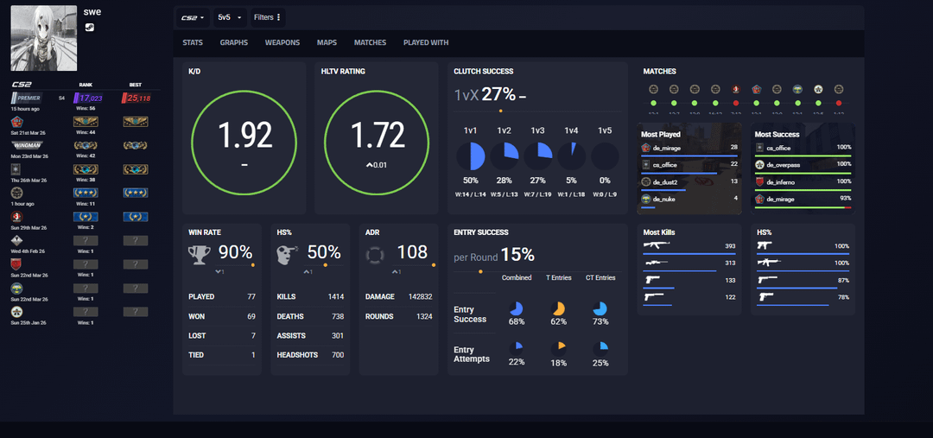Click the AK-47 icon under Most Kills

tap(657, 245)
